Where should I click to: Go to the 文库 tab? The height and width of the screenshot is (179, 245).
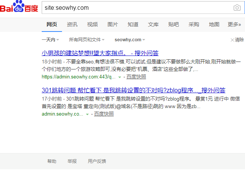click(x=153, y=24)
